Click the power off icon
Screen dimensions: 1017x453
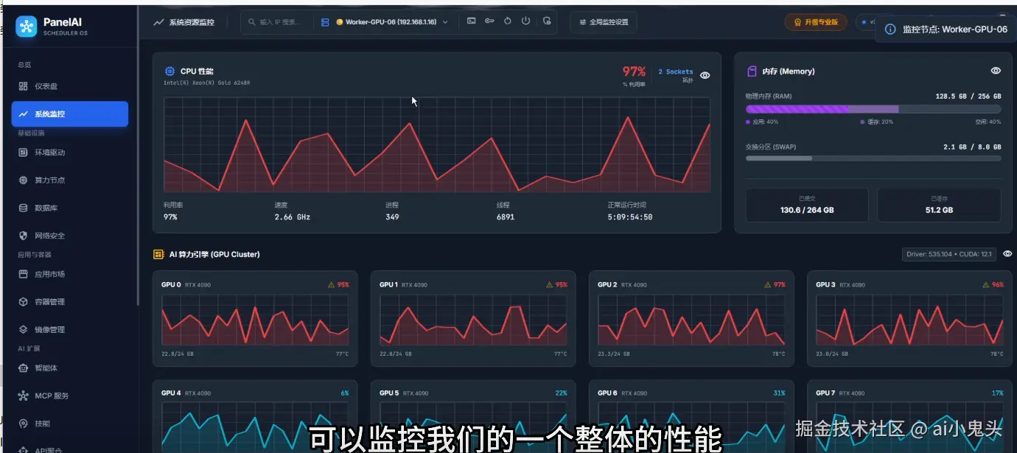(525, 21)
